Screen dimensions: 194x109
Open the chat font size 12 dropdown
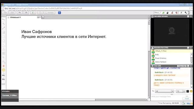(181, 91)
